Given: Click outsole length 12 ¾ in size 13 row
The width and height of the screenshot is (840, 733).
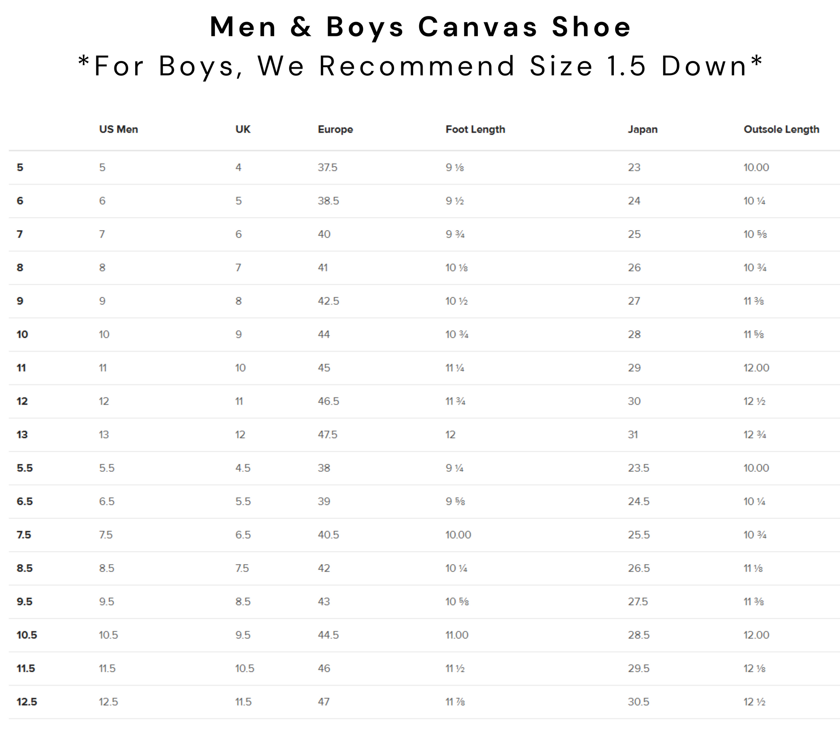Looking at the screenshot, I should [x=755, y=435].
